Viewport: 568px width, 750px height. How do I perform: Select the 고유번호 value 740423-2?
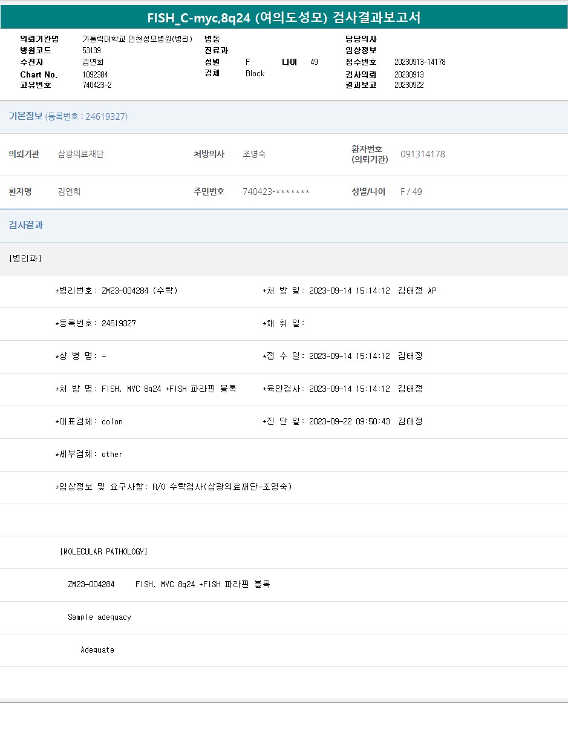tap(97, 85)
